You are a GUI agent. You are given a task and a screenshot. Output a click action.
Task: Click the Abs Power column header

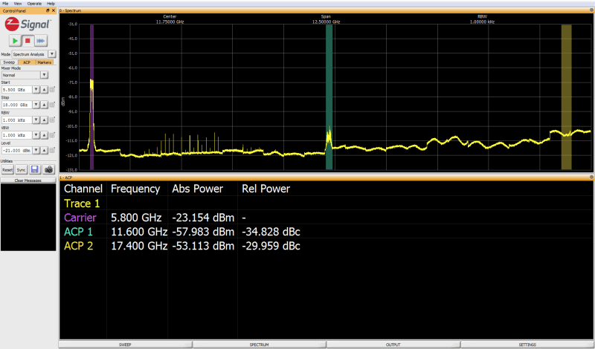point(197,189)
